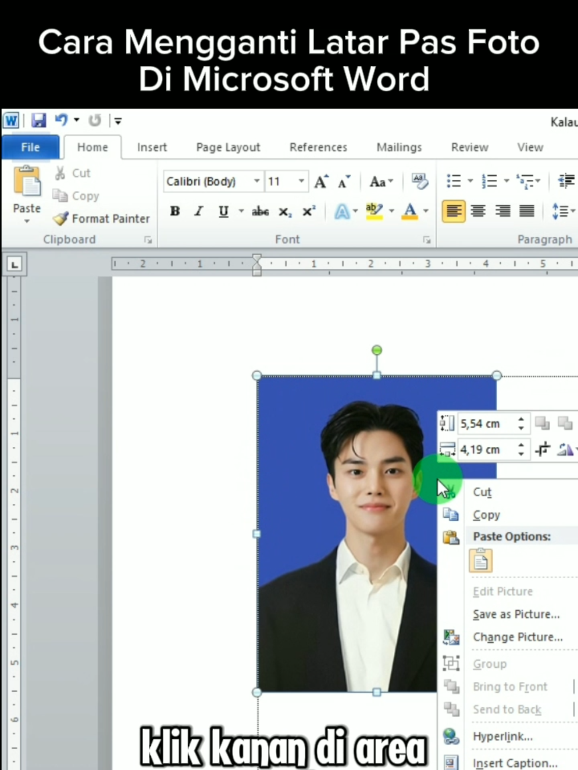578x770 pixels.
Task: Toggle Subscript formatting
Action: tap(285, 211)
